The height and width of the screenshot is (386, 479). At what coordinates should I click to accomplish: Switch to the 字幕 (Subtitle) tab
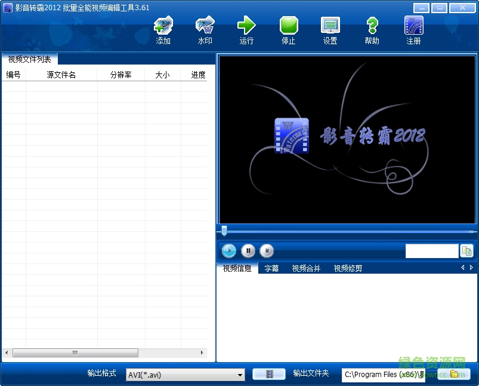pos(271,268)
